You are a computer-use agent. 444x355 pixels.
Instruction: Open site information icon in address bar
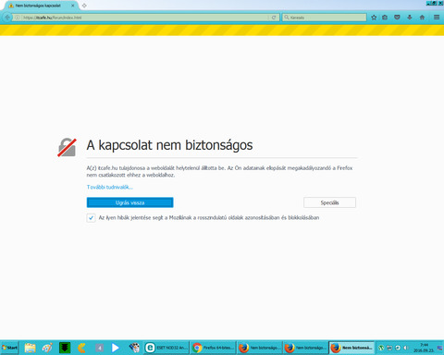(18, 18)
